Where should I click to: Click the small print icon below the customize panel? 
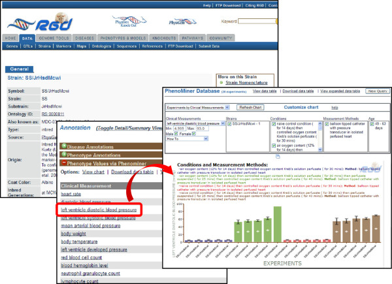tap(278, 157)
